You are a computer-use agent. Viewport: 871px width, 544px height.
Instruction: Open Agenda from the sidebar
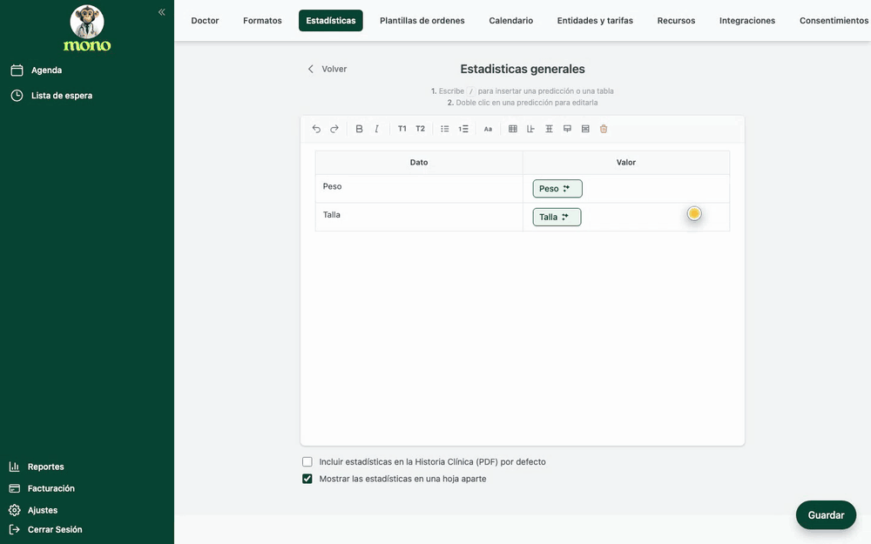point(47,70)
